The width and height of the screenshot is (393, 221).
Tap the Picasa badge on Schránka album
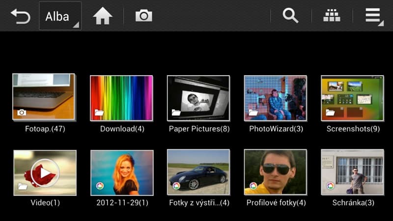330,186
